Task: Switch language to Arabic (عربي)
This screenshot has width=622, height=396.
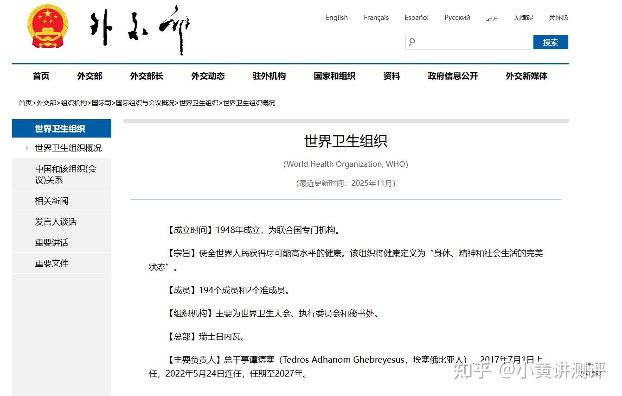Action: 492,18
